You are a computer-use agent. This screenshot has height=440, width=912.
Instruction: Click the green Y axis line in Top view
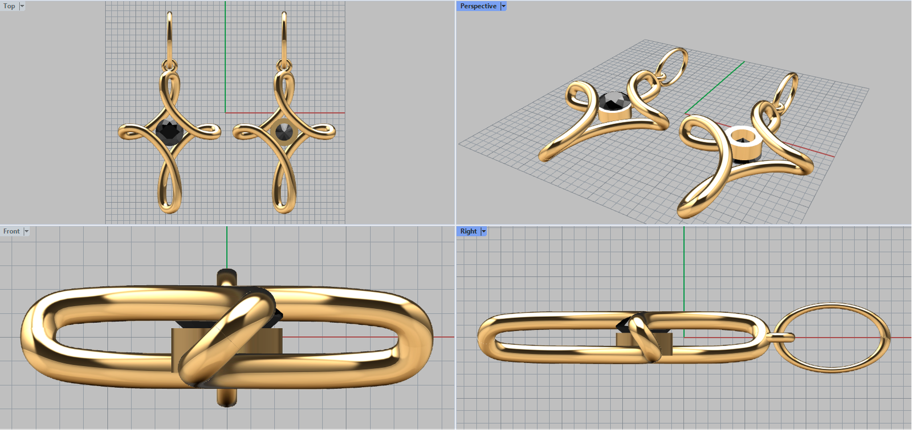225,57
